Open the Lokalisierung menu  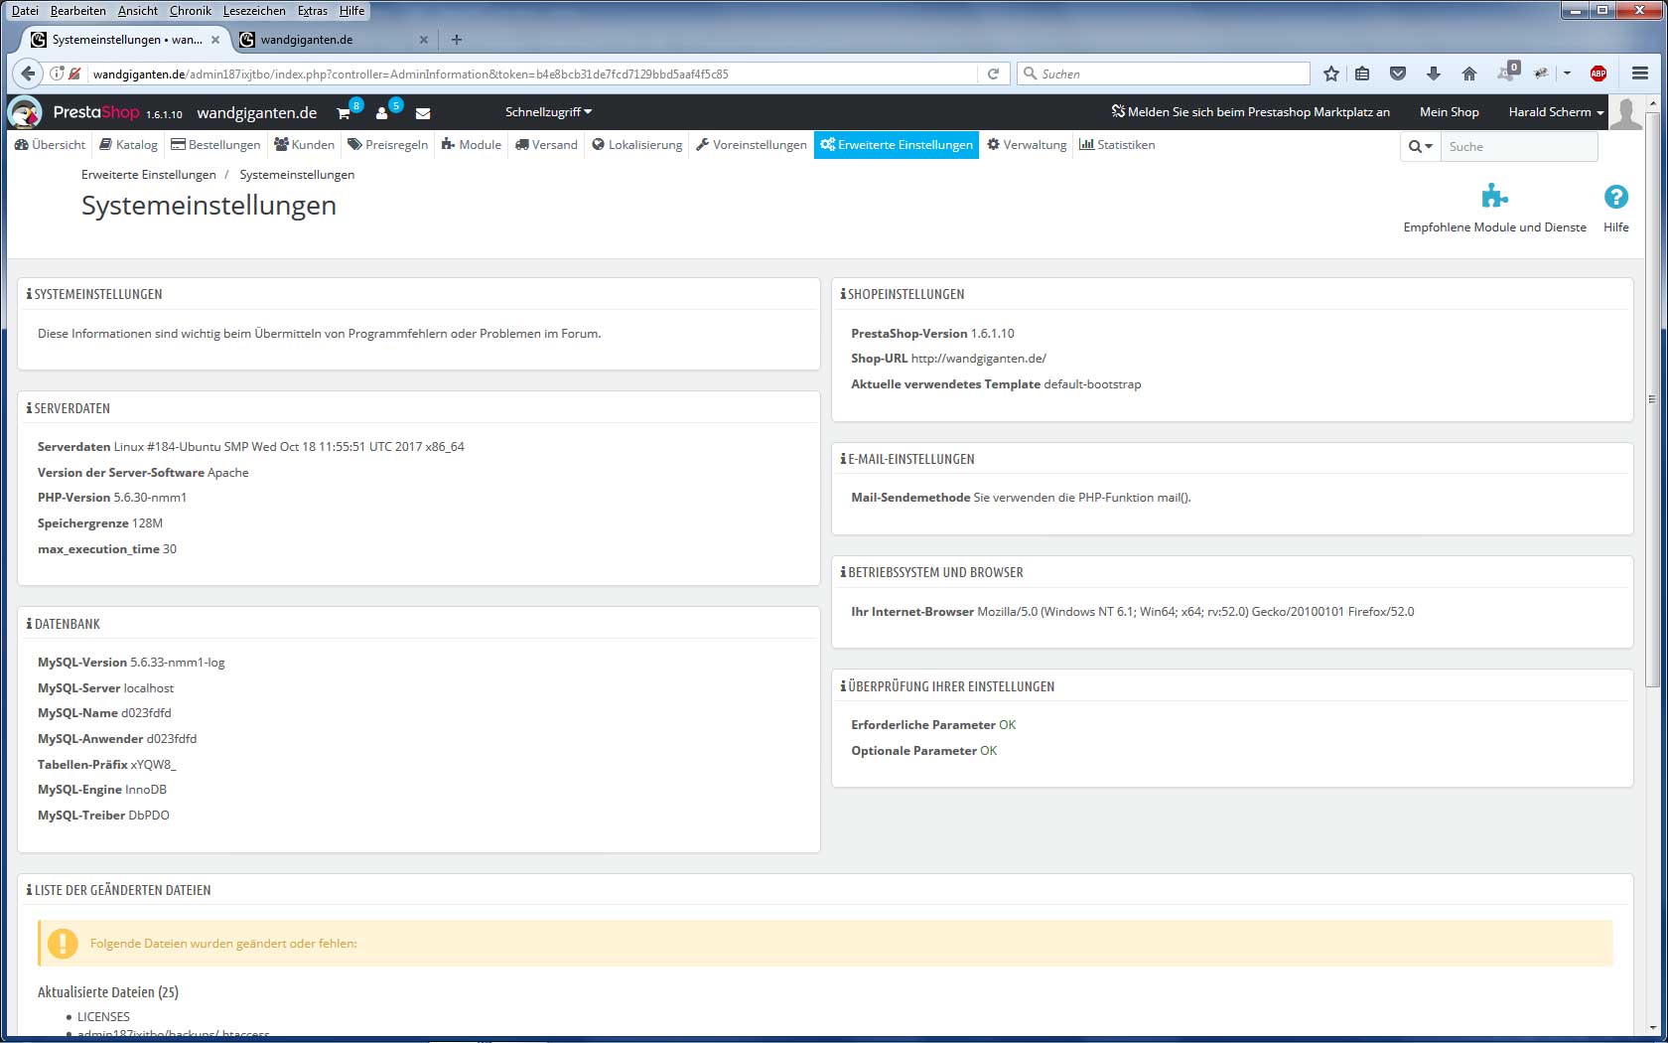pos(636,145)
